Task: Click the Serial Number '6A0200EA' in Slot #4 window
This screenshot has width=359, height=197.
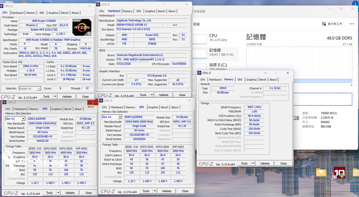Action: [139, 139]
